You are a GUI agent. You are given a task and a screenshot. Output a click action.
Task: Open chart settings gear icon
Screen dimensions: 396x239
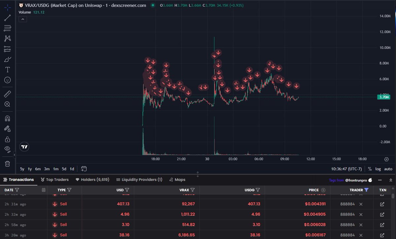(386, 159)
